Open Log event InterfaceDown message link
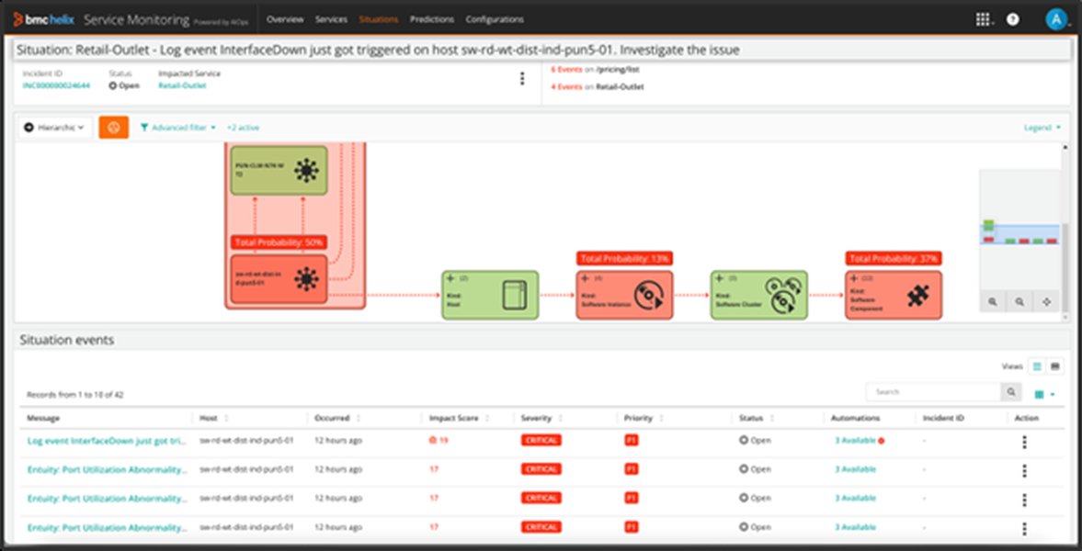Screen dimensions: 1082x551 tap(107, 440)
